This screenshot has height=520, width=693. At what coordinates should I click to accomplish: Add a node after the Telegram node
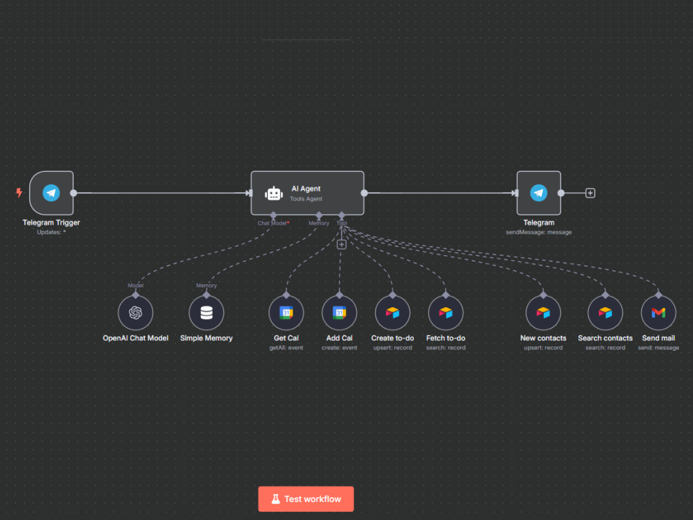coord(590,193)
